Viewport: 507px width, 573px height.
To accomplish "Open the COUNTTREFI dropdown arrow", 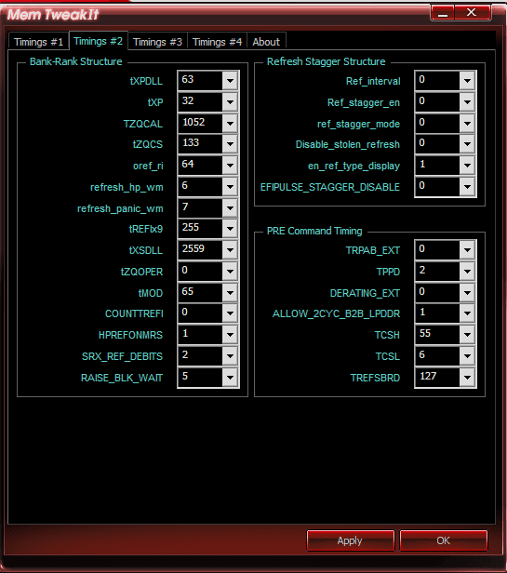I will coord(230,313).
